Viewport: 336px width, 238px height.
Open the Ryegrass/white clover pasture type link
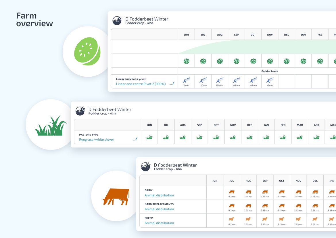click(97, 139)
